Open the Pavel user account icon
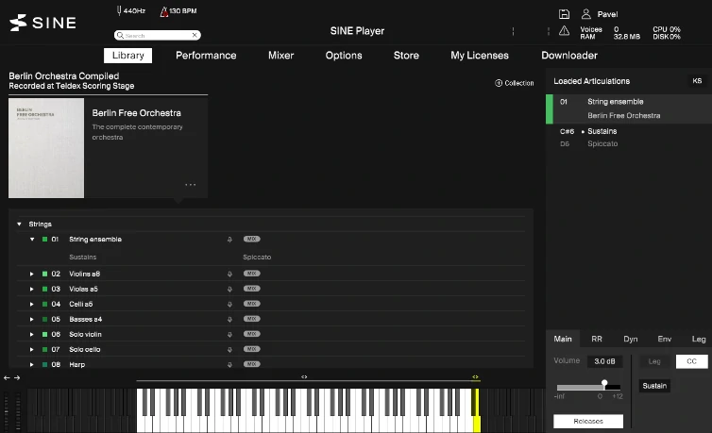 pyautogui.click(x=586, y=14)
